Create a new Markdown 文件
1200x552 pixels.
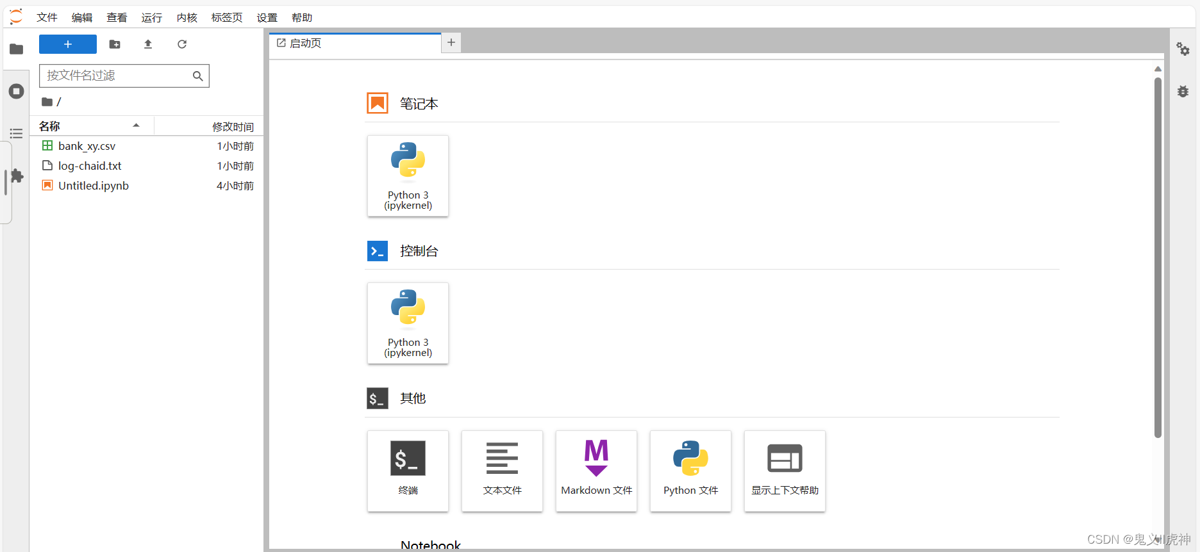click(596, 471)
